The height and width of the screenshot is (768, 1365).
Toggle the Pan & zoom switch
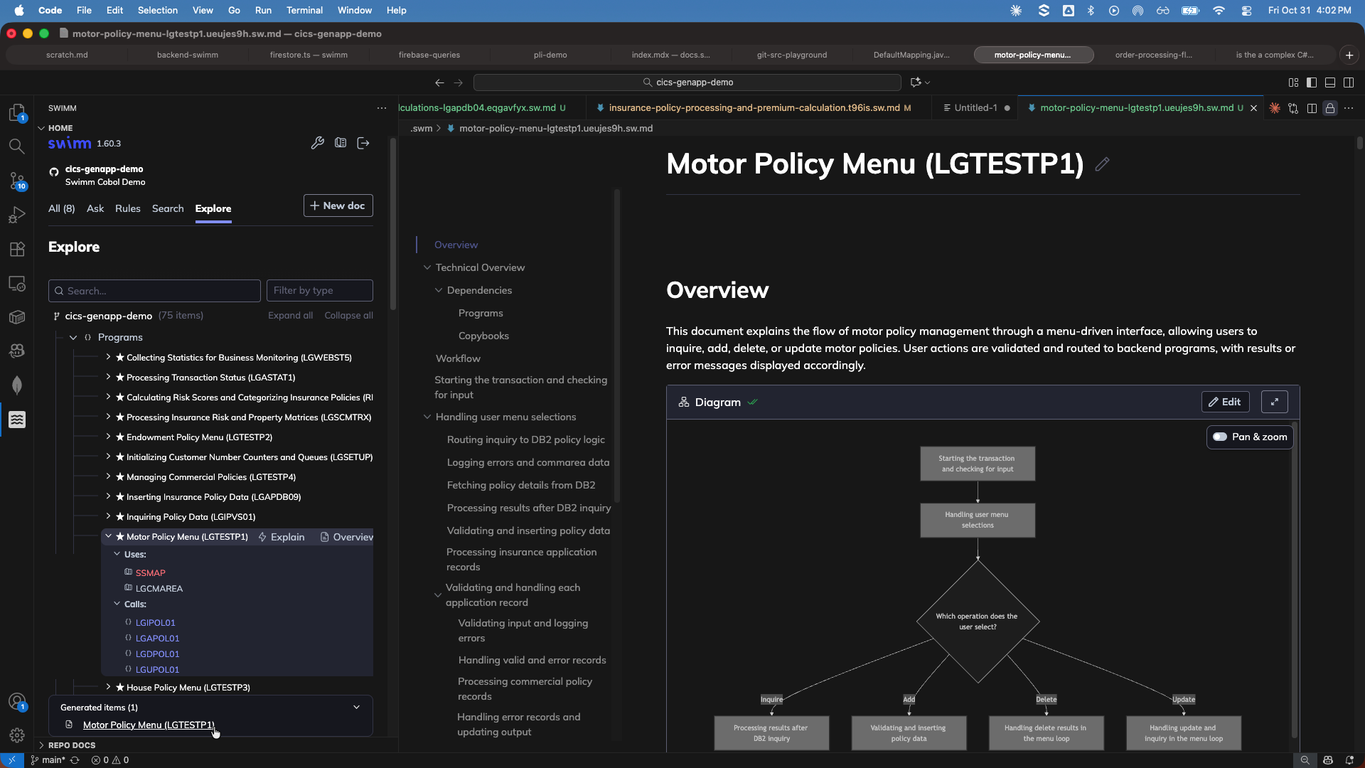tap(1221, 437)
